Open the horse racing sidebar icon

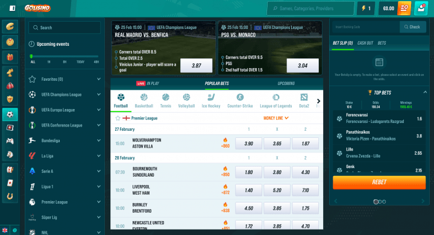tap(10, 154)
